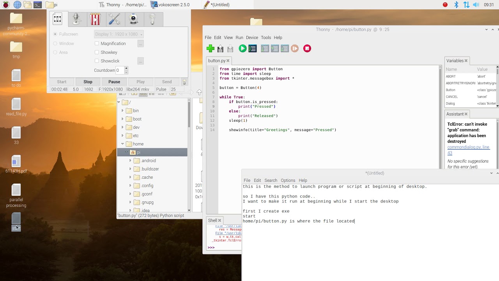Click the Step over icon in Thonny
Screen dimensions: 499x281
[x=265, y=48]
